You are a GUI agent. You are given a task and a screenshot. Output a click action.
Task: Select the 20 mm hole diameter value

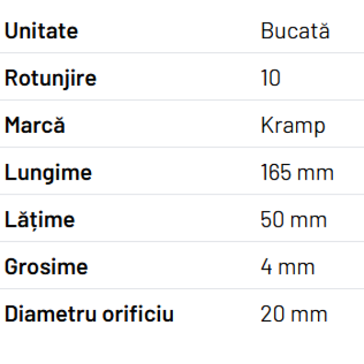point(294,314)
